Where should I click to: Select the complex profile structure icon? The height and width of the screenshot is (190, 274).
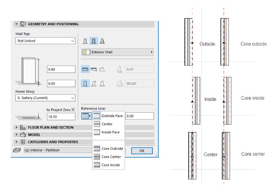coord(102,41)
